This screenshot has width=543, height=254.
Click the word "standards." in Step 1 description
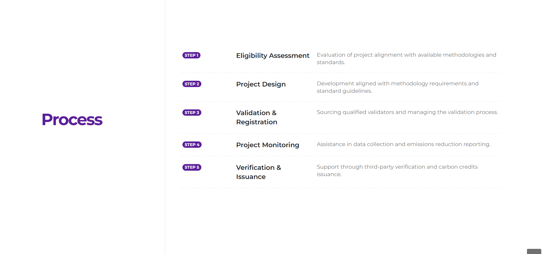[330, 62]
